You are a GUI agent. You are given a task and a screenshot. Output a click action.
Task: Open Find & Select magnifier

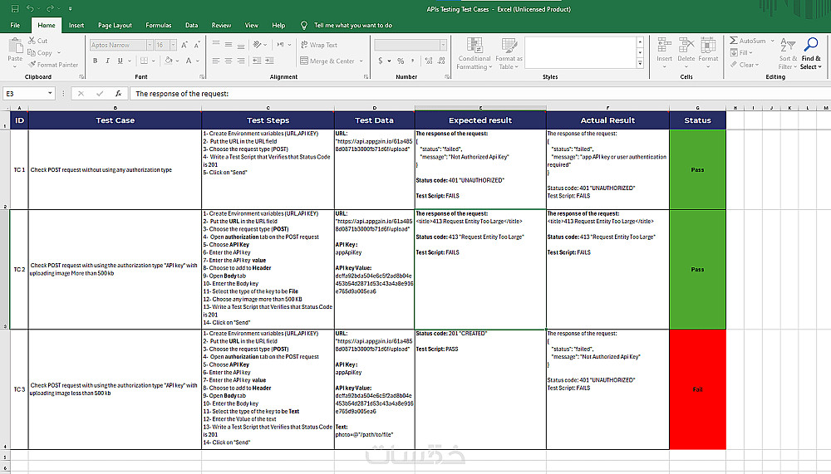(x=811, y=53)
